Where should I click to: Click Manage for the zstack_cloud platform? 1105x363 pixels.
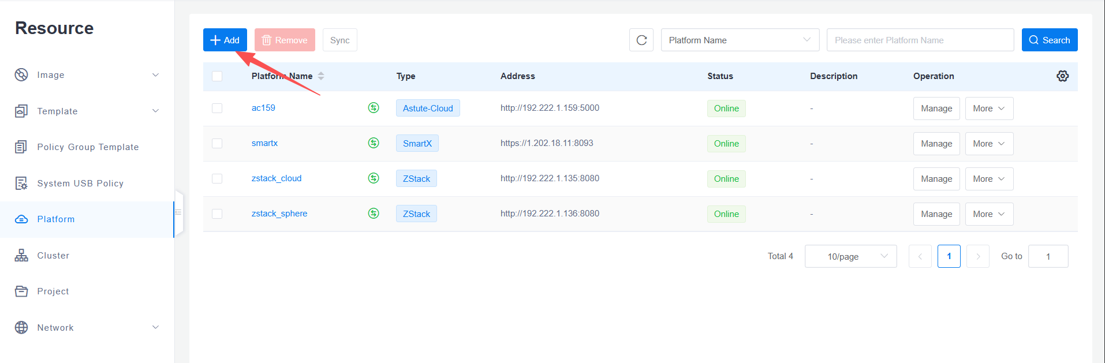[936, 179]
